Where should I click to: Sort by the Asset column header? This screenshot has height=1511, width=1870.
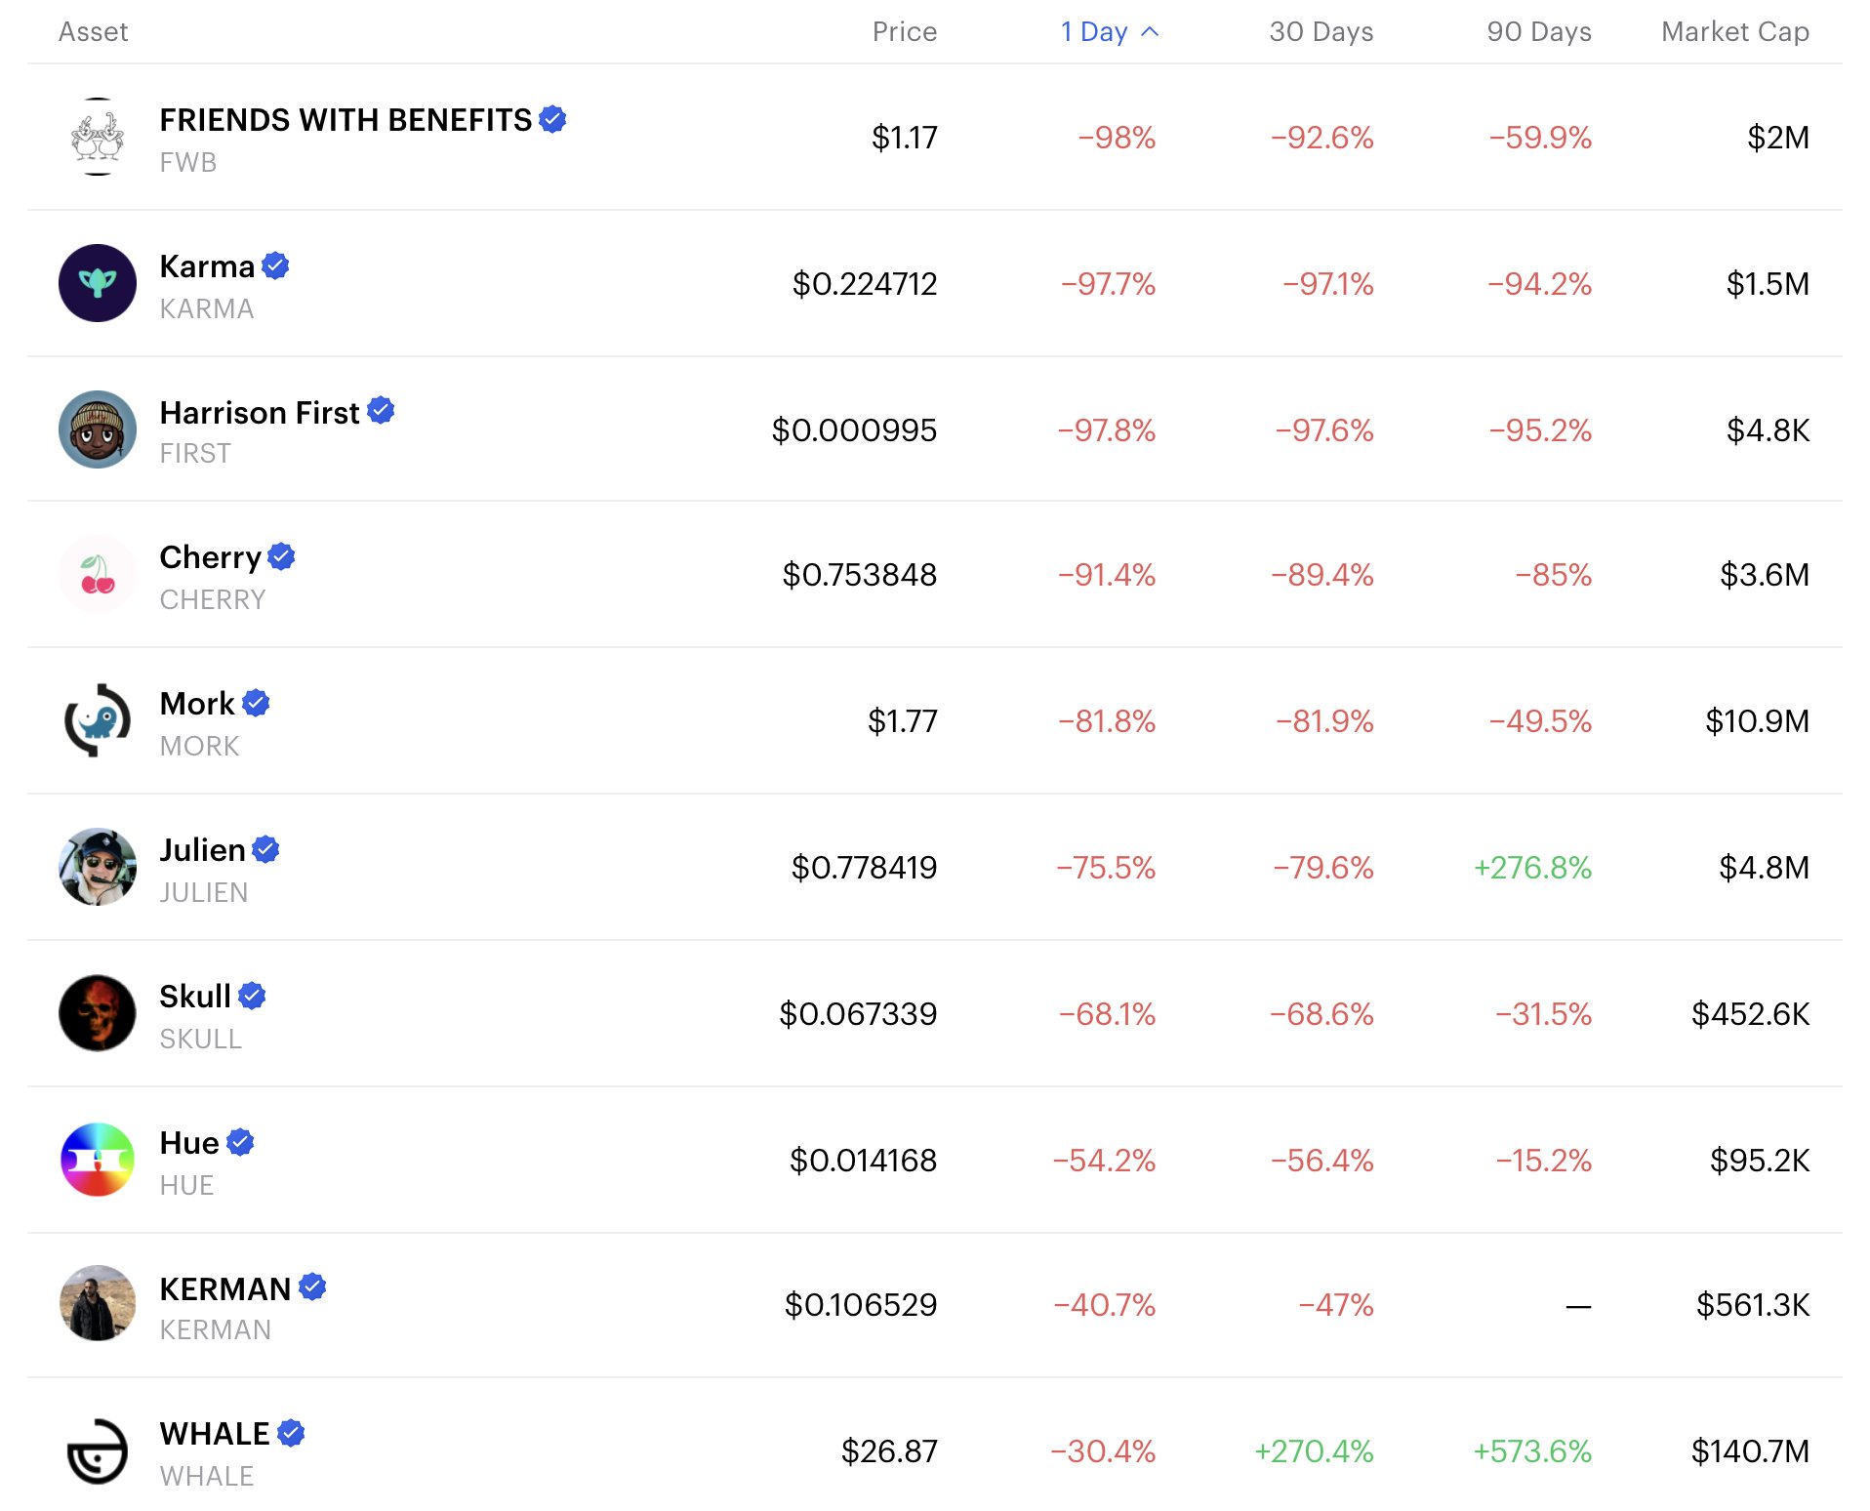click(x=93, y=32)
